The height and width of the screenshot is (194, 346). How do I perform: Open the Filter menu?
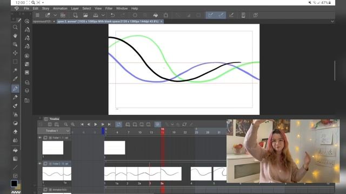pos(109,9)
